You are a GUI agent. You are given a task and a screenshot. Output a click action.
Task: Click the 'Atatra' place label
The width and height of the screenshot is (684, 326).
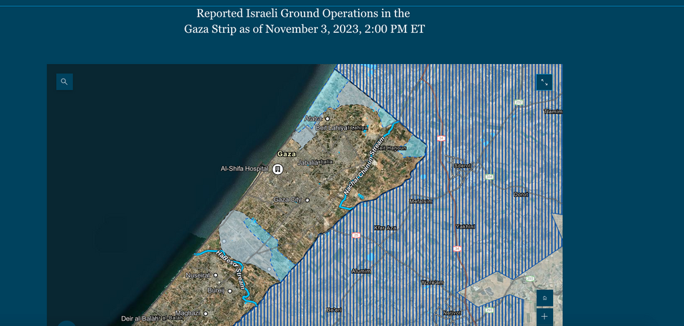313,119
